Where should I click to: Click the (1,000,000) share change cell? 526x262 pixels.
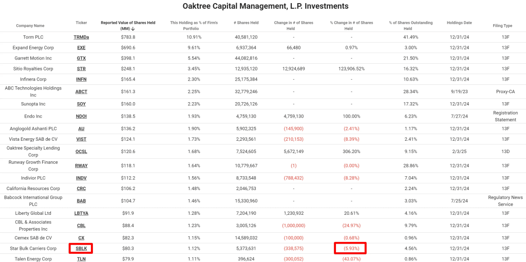tap(293, 226)
